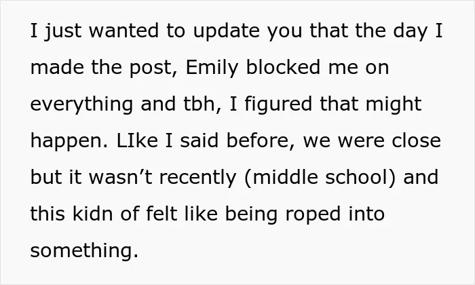Click the word 'being' in sixth line

point(251,214)
